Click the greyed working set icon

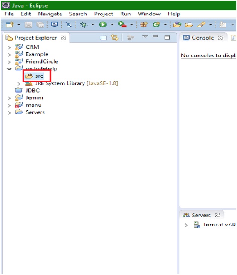point(130,38)
